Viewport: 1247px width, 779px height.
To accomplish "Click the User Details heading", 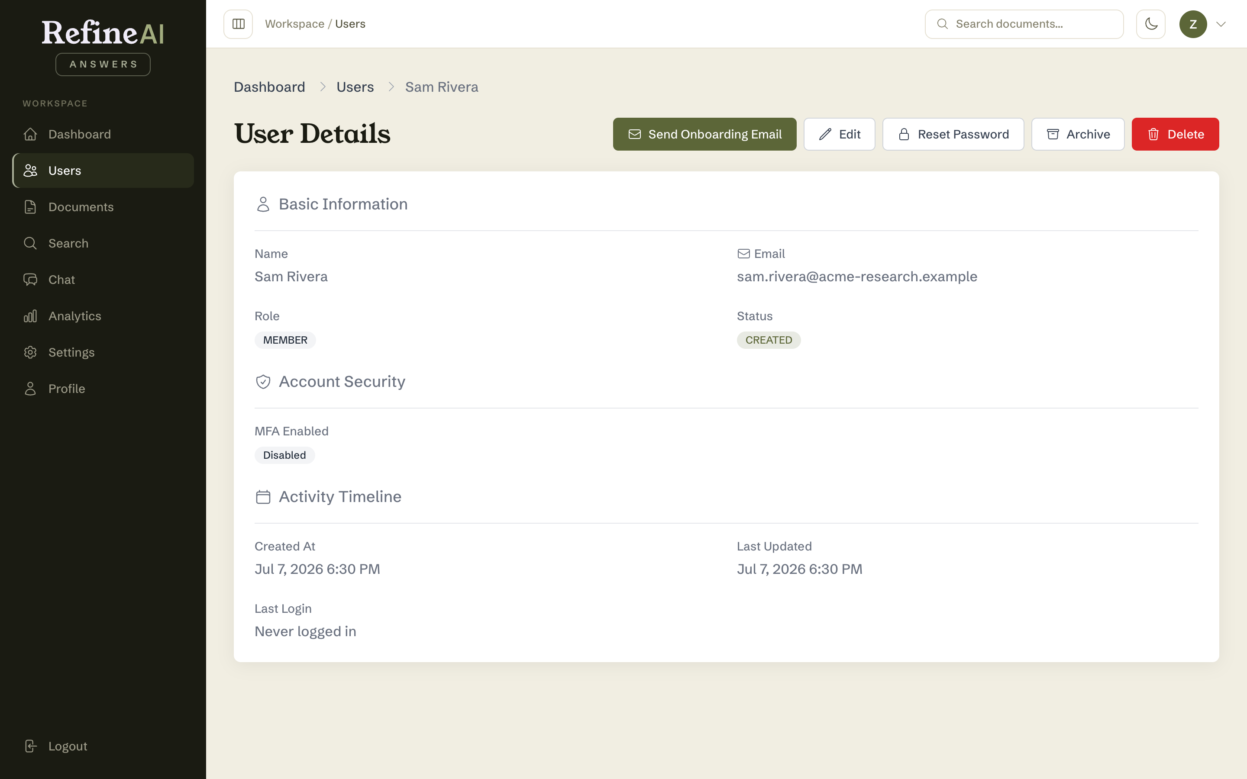I will tap(312, 133).
